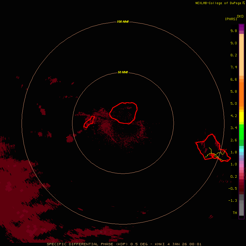Click the 6.6 value on the color scale
This screenshot has height=246, width=246.
pyautogui.click(x=234, y=79)
